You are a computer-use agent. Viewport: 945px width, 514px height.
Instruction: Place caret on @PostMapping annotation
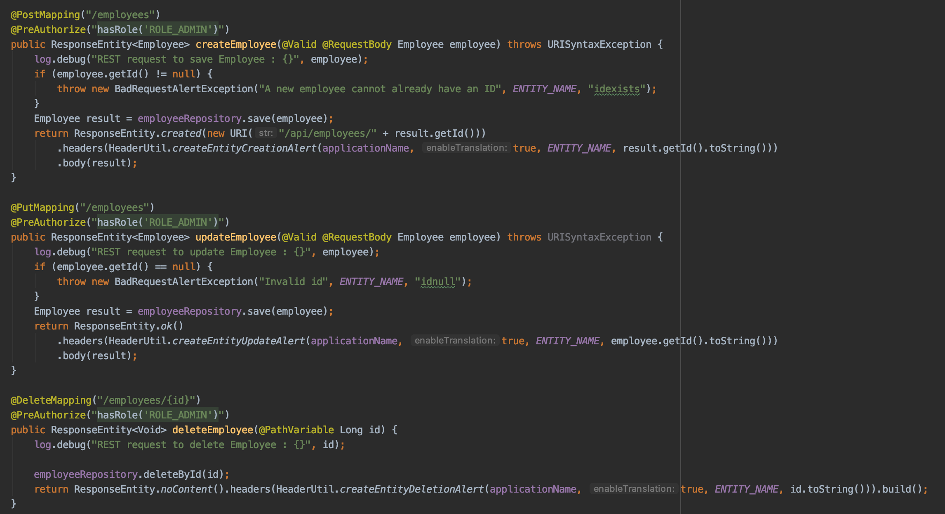[45, 15]
